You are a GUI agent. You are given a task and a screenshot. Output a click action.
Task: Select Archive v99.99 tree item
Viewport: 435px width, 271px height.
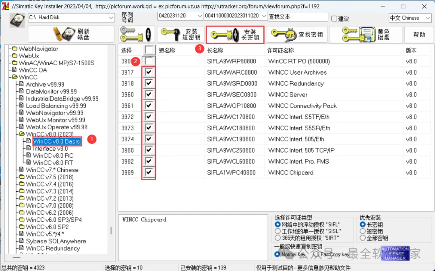[x=45, y=84]
